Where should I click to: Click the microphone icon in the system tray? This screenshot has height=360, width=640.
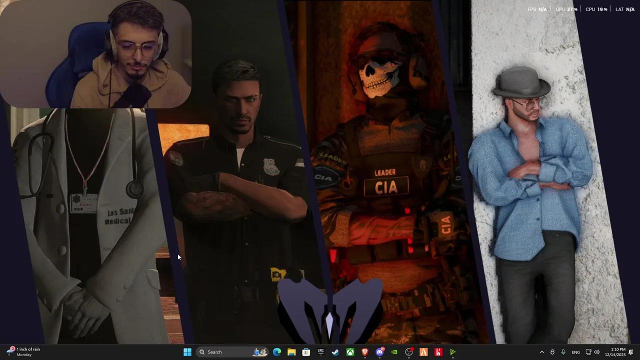click(x=563, y=352)
